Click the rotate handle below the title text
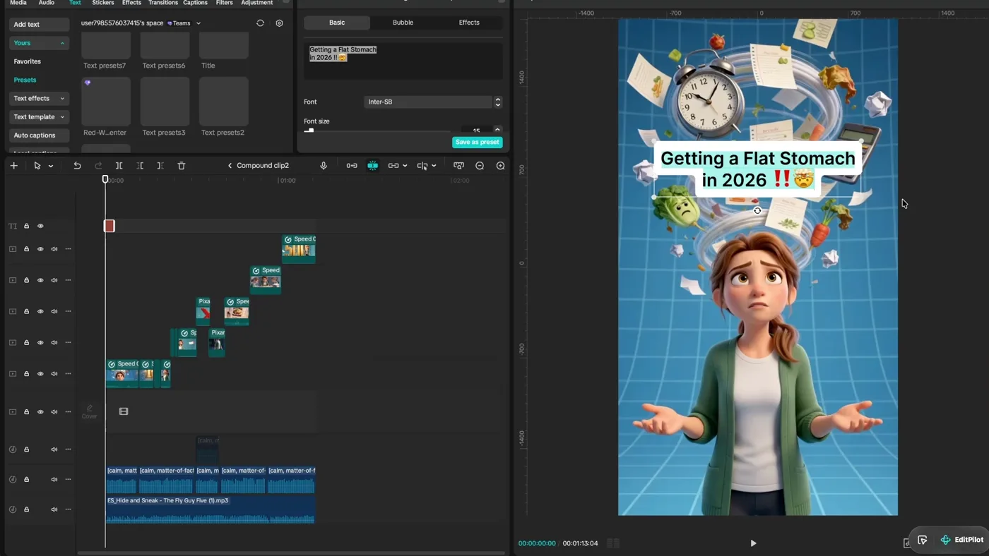This screenshot has width=989, height=556. tap(757, 210)
